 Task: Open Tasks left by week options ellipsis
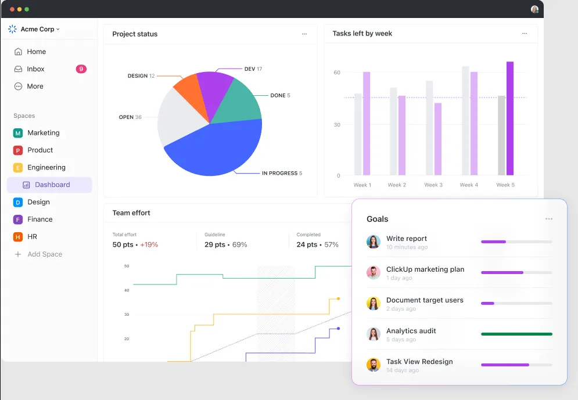(524, 34)
